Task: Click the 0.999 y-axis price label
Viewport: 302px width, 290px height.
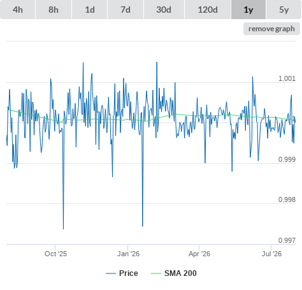Action: (287, 159)
